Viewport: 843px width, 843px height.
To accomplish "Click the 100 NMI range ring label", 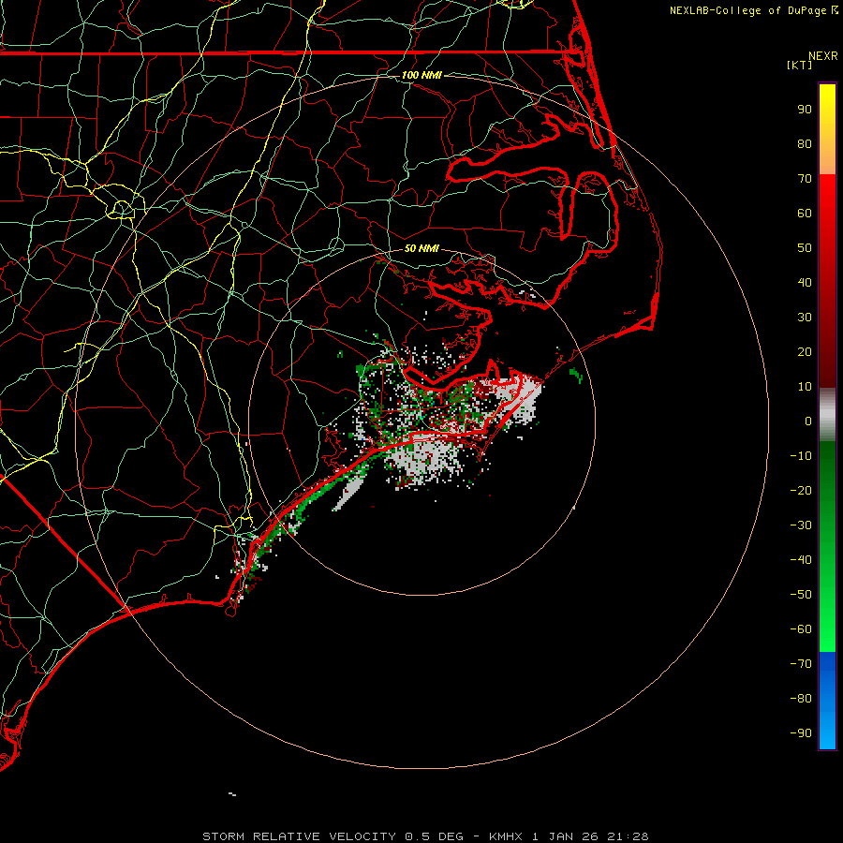I will coord(421,75).
